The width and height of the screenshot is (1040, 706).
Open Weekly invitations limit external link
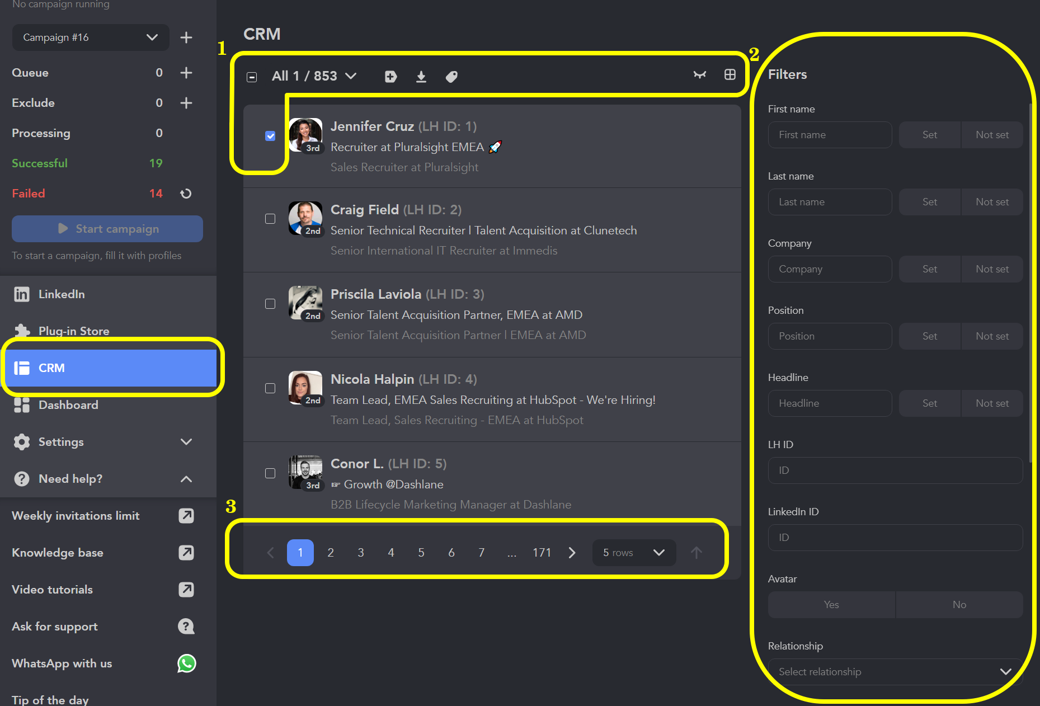(x=186, y=516)
